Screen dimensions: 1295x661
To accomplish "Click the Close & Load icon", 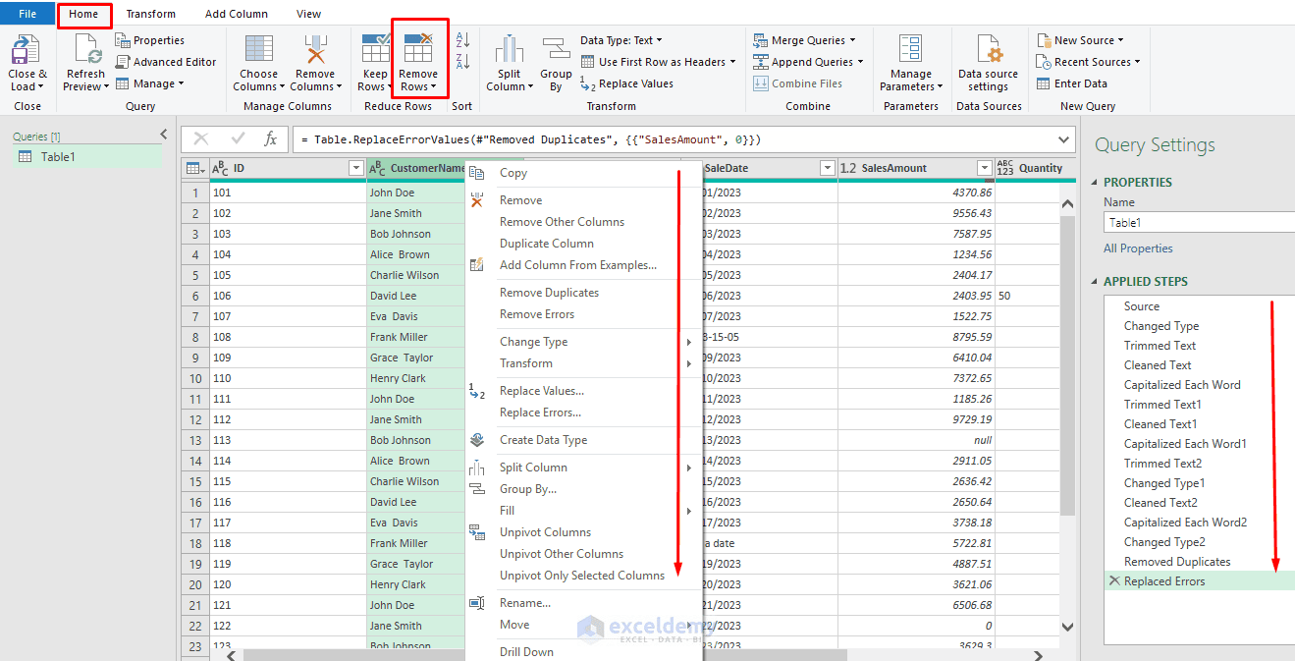I will [x=26, y=49].
